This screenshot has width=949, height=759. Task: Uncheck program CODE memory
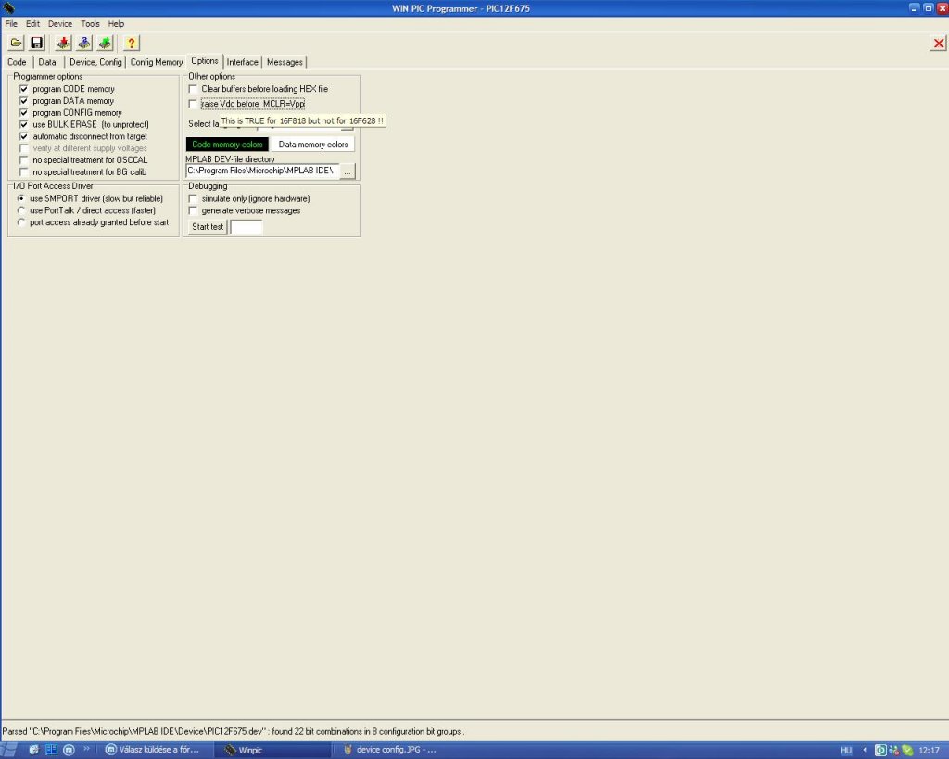click(23, 89)
